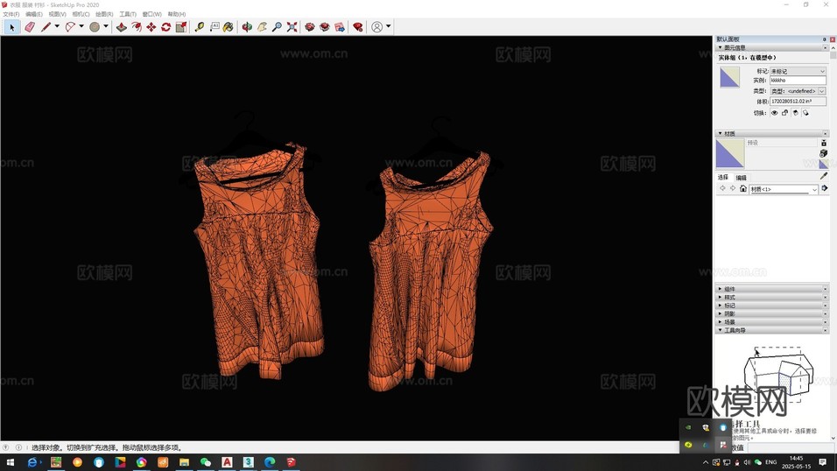Select the Scale tool
Viewport: 837px width, 471px height.
point(181,26)
